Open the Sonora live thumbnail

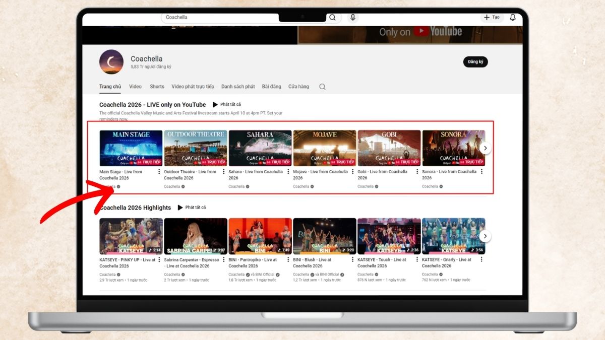454,148
